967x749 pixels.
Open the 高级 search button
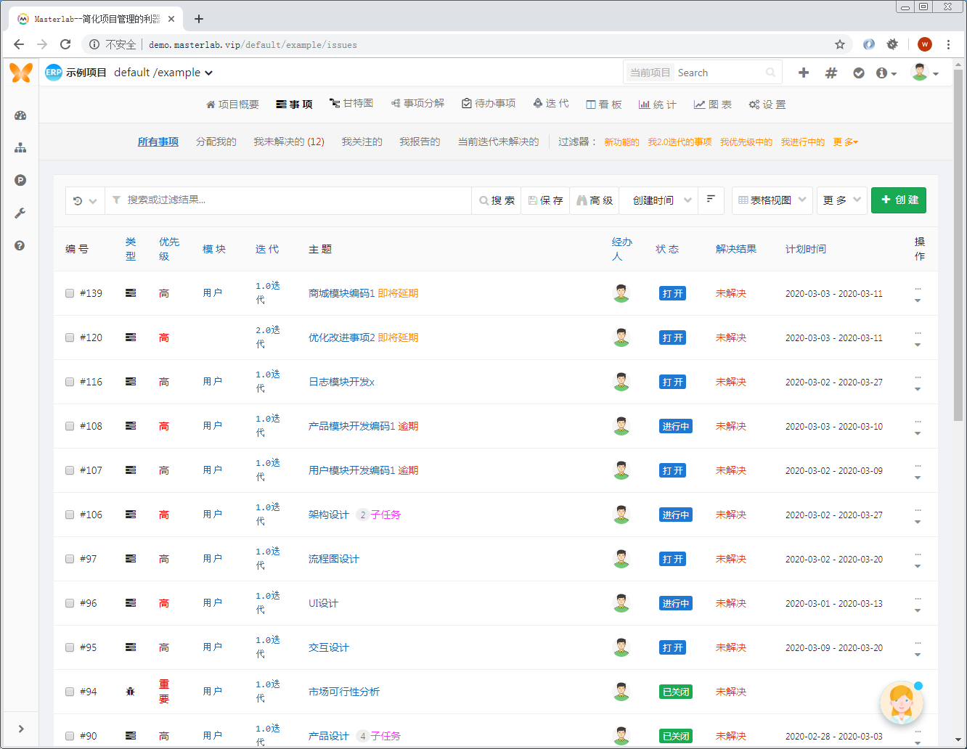[x=595, y=200]
